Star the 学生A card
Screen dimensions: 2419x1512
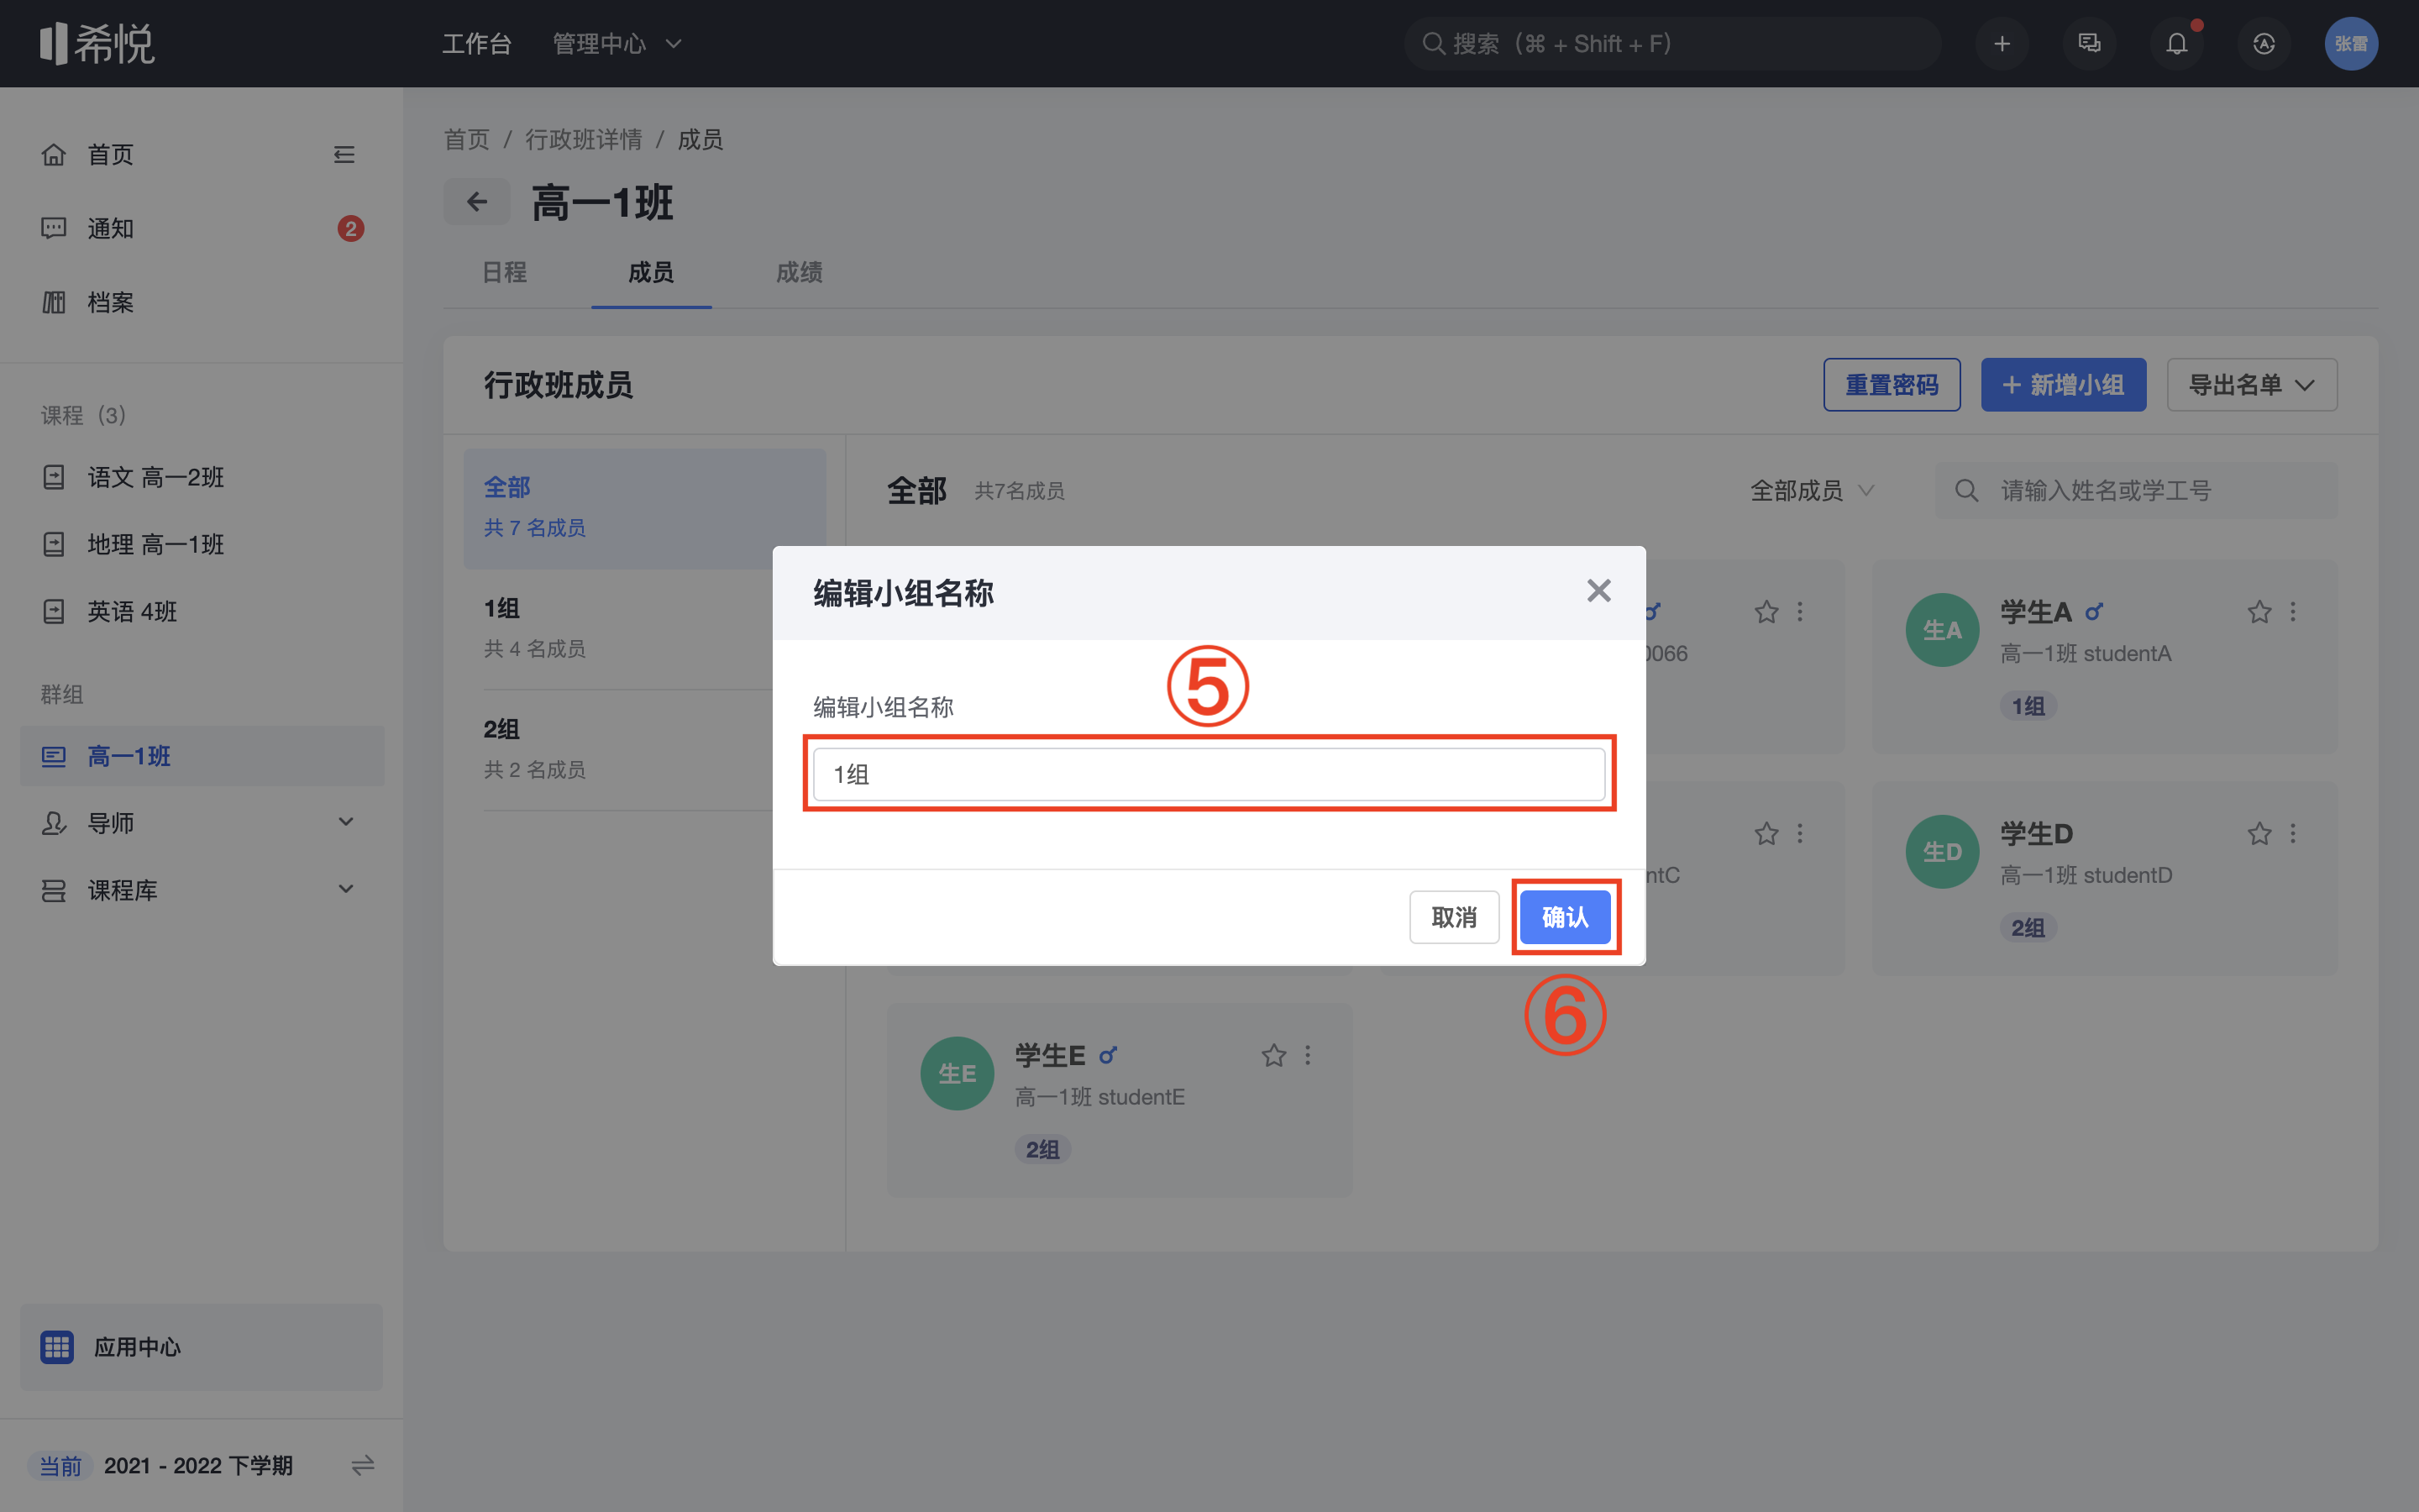(2259, 612)
